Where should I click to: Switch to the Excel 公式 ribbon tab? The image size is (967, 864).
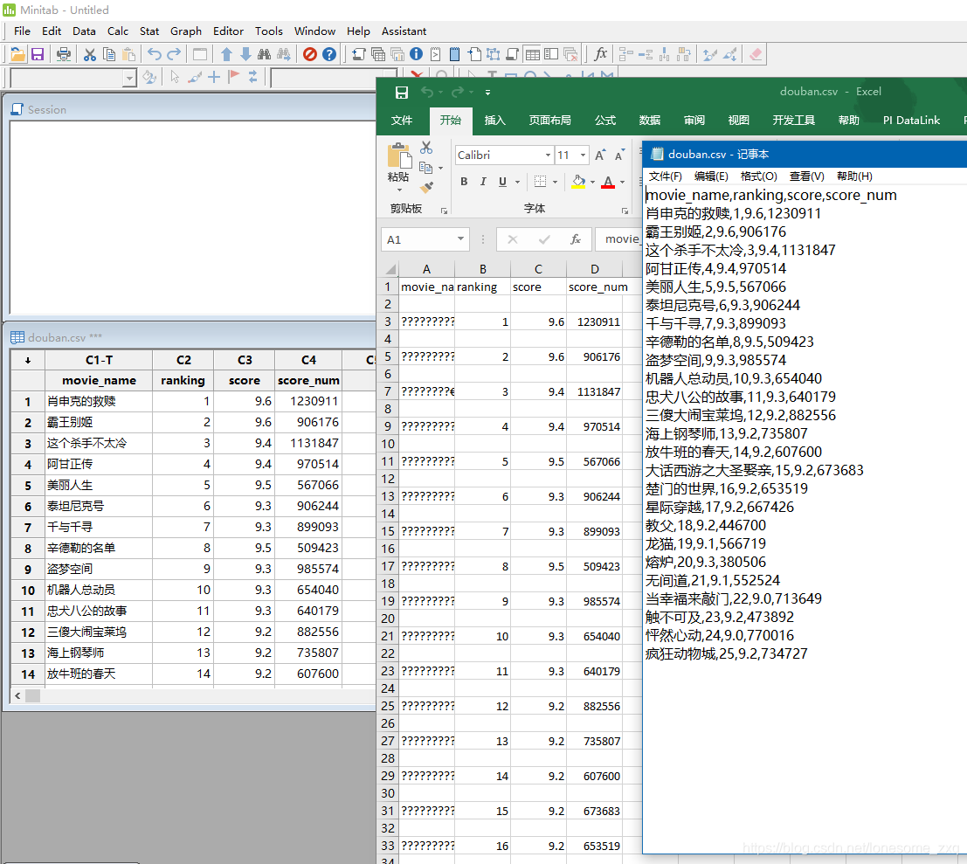pos(605,121)
